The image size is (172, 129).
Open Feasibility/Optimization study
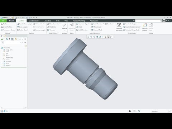point(132,27)
